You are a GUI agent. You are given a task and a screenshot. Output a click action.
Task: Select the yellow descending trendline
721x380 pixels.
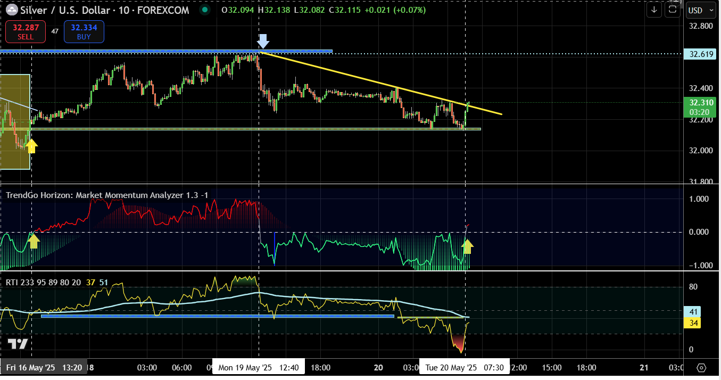coord(372,79)
